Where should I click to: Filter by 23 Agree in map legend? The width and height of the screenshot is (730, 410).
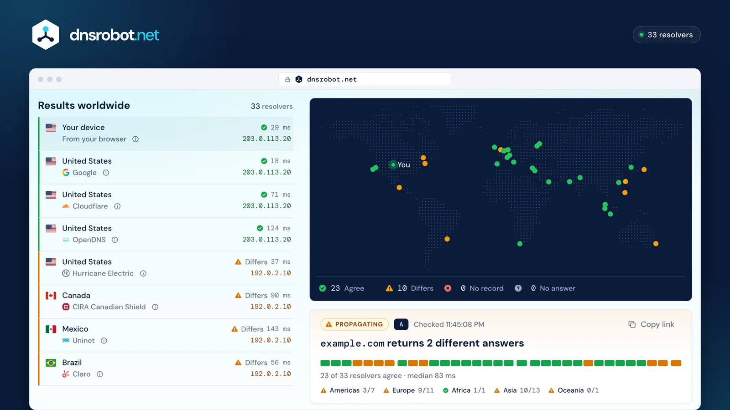pyautogui.click(x=342, y=288)
